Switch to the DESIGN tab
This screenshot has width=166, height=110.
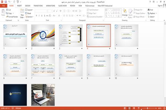pos(28,6)
